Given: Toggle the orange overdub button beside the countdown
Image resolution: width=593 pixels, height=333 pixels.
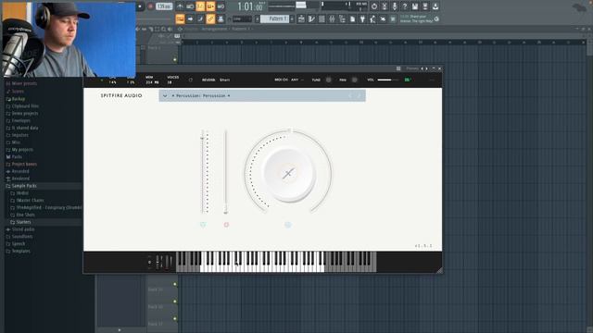Looking at the screenshot, I should click(x=210, y=6).
